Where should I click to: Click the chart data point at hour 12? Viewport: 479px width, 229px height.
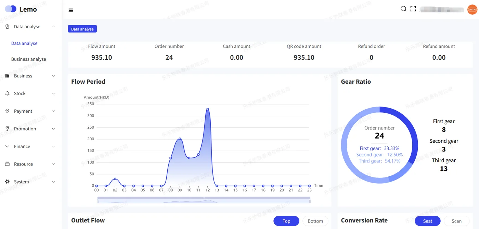(x=208, y=109)
